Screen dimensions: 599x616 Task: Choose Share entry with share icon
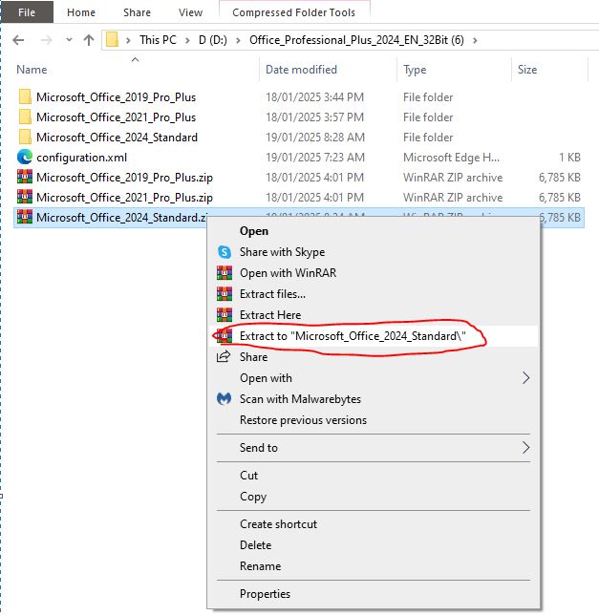(x=253, y=357)
